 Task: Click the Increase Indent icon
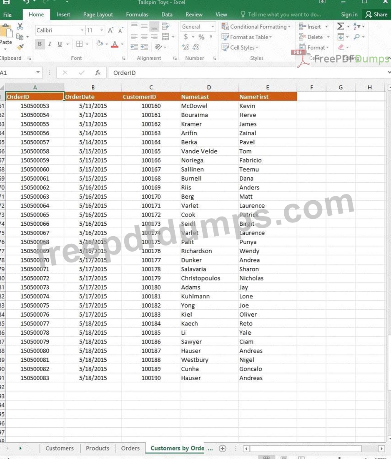click(x=144, y=47)
